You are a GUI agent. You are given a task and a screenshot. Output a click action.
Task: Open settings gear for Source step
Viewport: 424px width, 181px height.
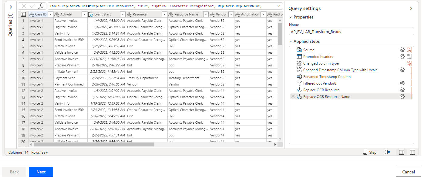point(402,50)
